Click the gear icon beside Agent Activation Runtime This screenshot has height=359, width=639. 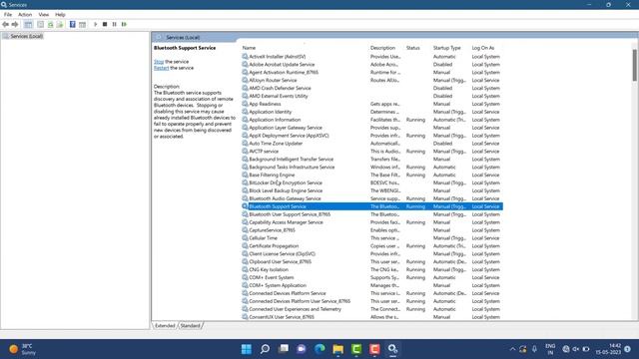[245, 72]
